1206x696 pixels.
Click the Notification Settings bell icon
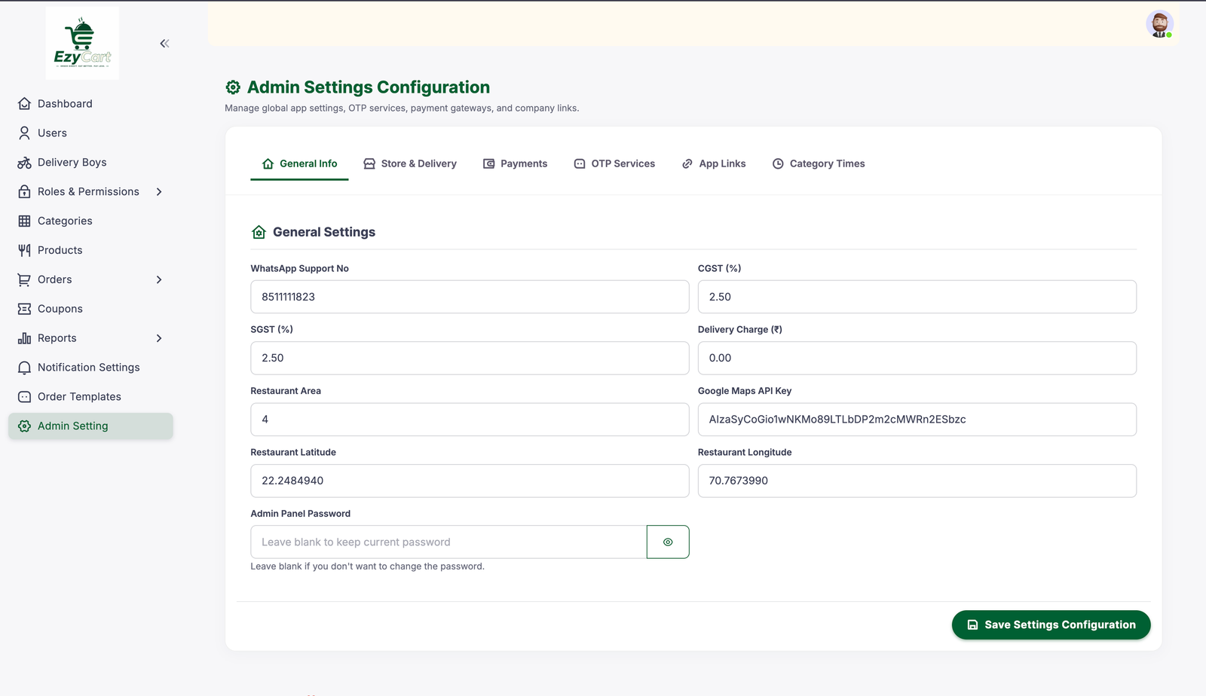24,368
